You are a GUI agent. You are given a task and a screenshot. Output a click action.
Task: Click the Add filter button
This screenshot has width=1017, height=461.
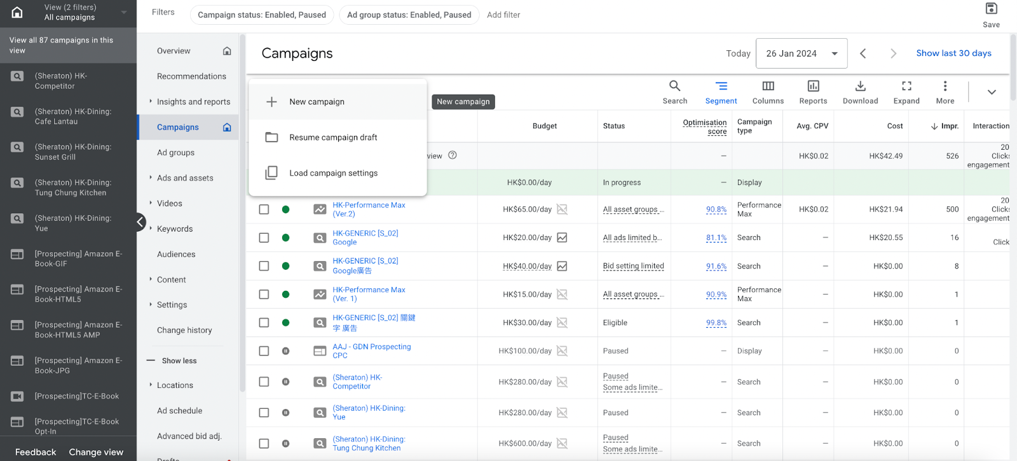click(503, 15)
